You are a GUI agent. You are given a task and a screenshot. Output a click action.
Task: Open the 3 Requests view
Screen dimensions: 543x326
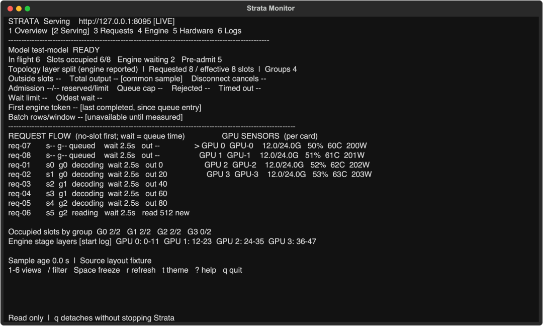click(113, 31)
